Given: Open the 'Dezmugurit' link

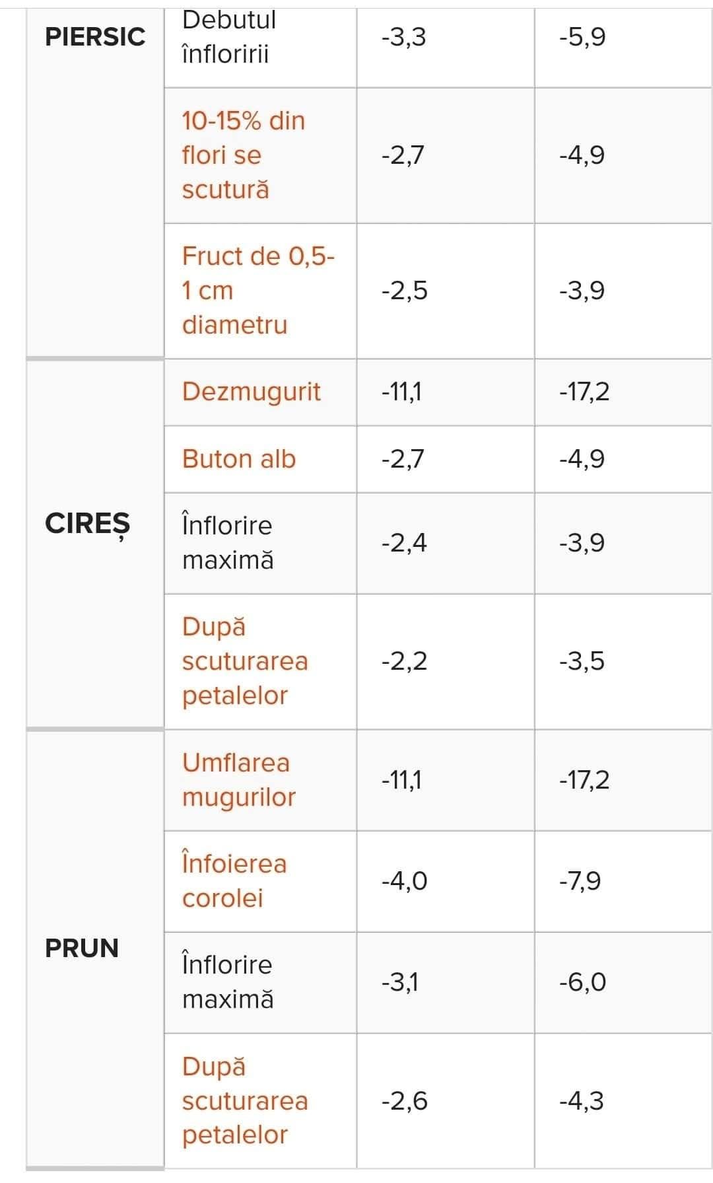Looking at the screenshot, I should [x=251, y=392].
